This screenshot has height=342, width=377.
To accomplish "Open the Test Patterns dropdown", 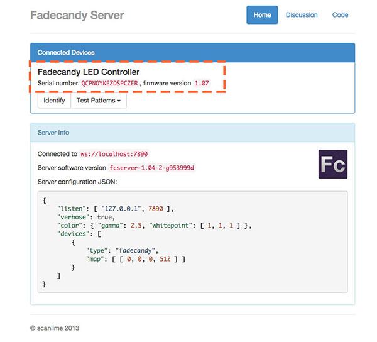I will click(99, 101).
